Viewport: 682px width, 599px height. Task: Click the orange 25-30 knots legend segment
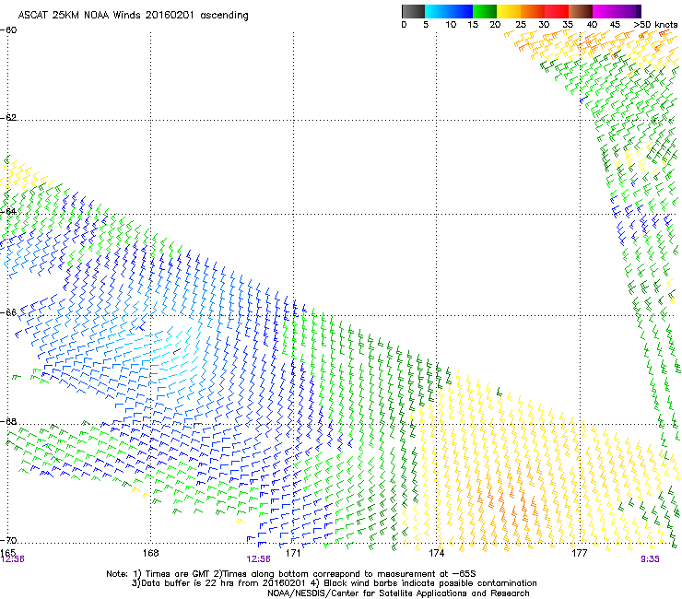pos(533,11)
